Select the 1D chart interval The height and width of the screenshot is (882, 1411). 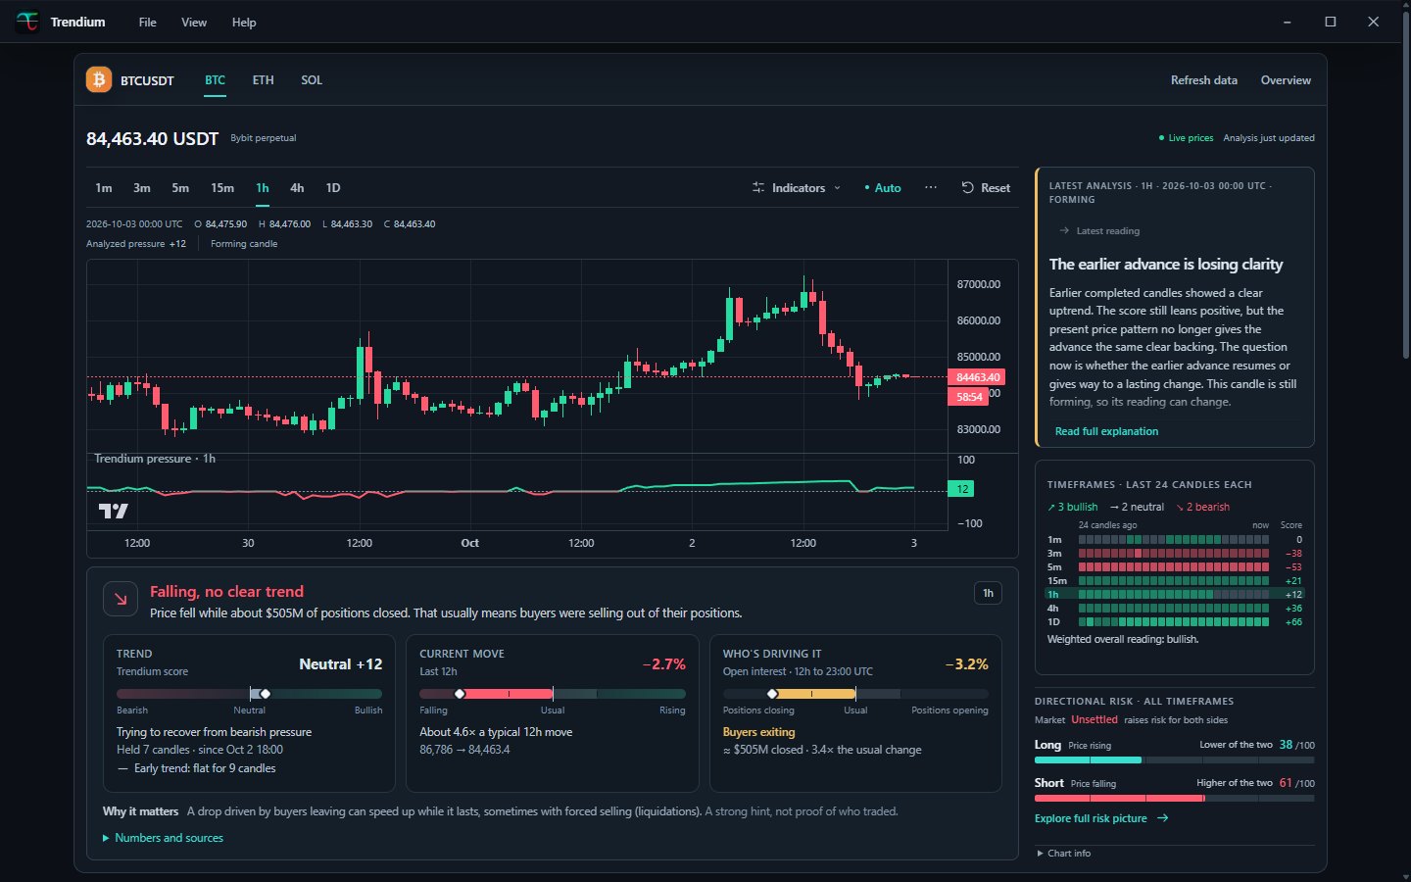point(333,187)
